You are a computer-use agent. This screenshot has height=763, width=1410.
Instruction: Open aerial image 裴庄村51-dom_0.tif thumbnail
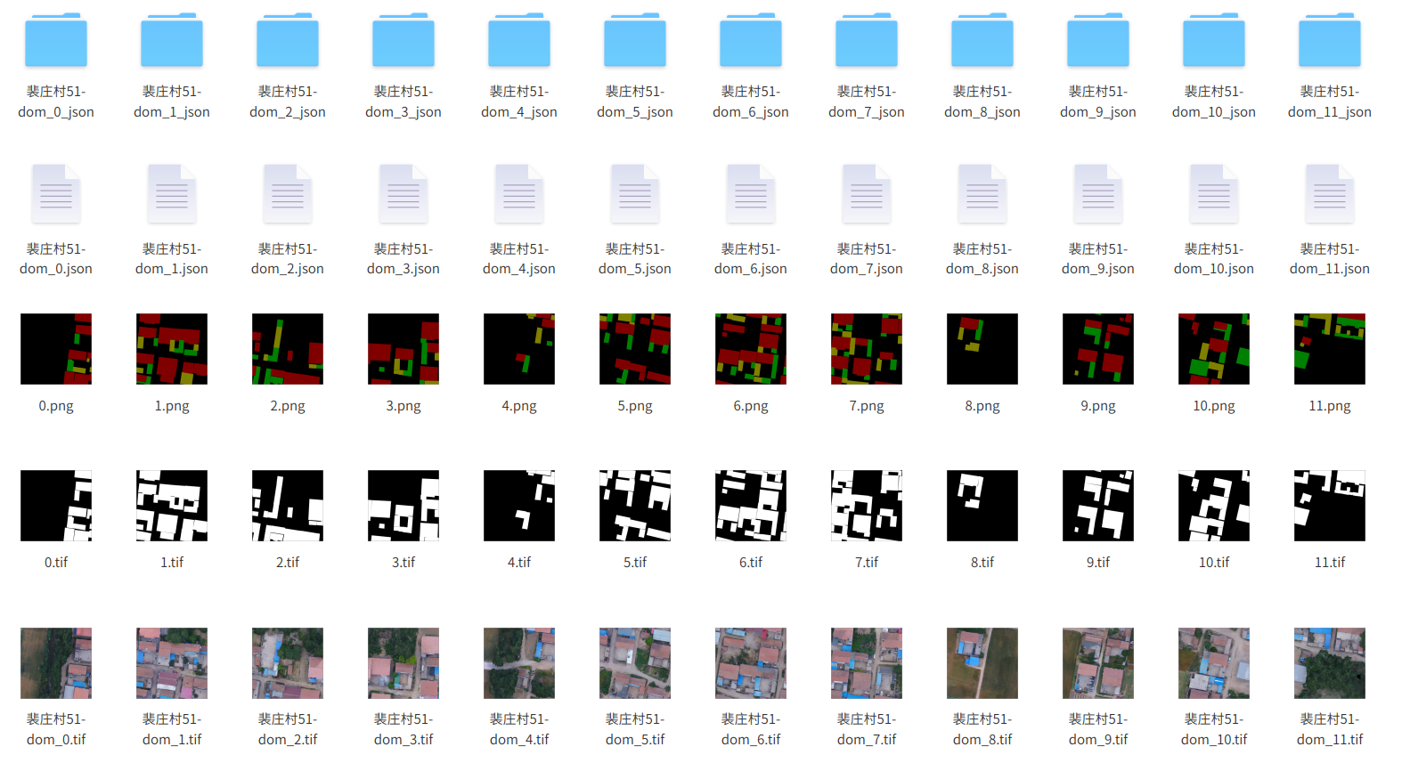tap(56, 663)
